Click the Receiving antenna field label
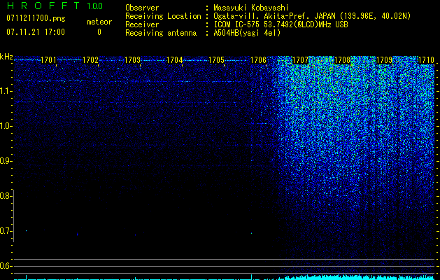Viewport: 440px width, 280px height. point(161,33)
